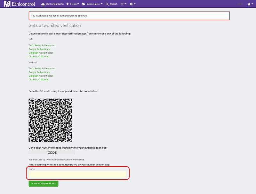Click the plus icon beside Create

[x=68, y=4]
